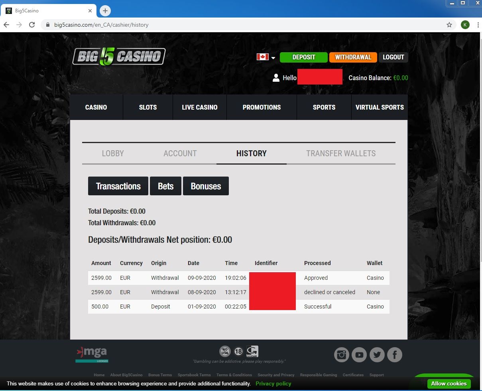The width and height of the screenshot is (482, 391).
Task: Select the History tab
Action: 252,153
